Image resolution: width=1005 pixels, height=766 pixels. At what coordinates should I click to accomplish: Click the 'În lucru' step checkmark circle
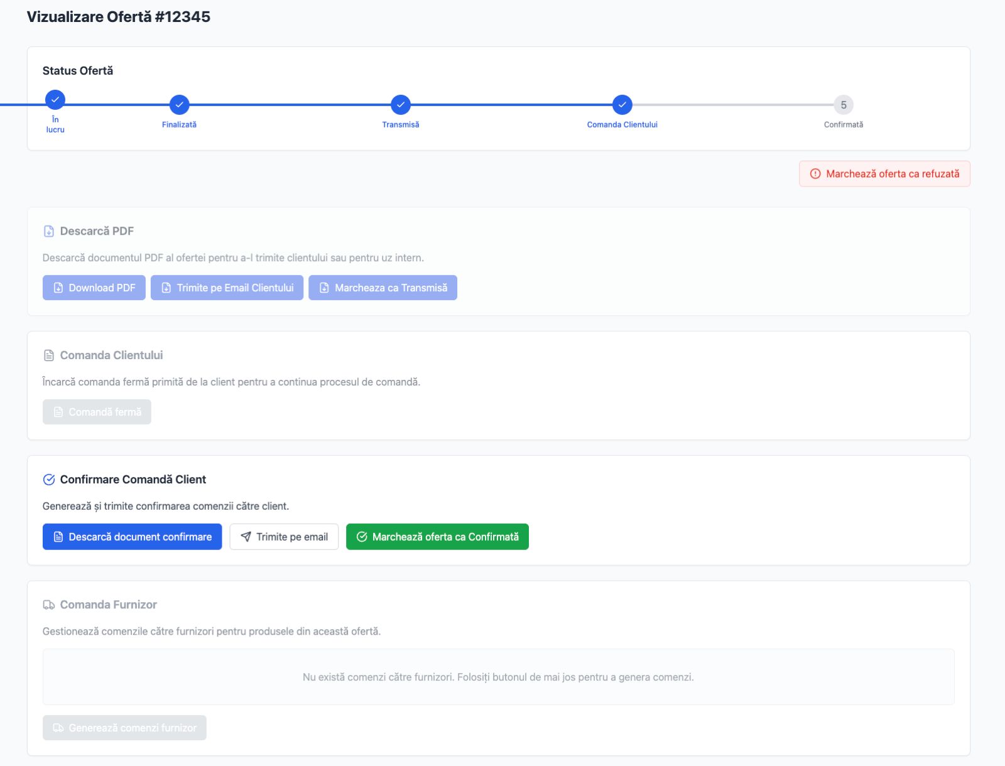55,100
